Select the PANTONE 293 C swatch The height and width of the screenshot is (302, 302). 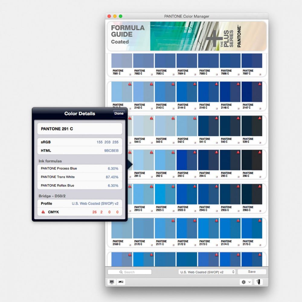187,160
